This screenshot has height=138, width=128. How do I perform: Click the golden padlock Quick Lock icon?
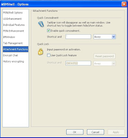(40, 51)
